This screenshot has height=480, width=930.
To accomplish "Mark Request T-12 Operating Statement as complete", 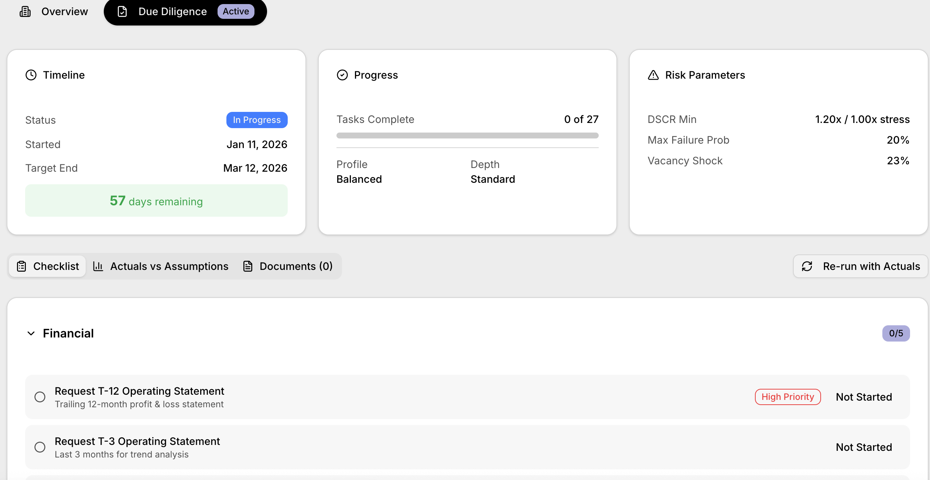I will [x=40, y=397].
